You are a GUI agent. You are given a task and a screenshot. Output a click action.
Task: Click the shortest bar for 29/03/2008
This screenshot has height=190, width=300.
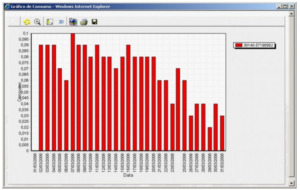210,139
